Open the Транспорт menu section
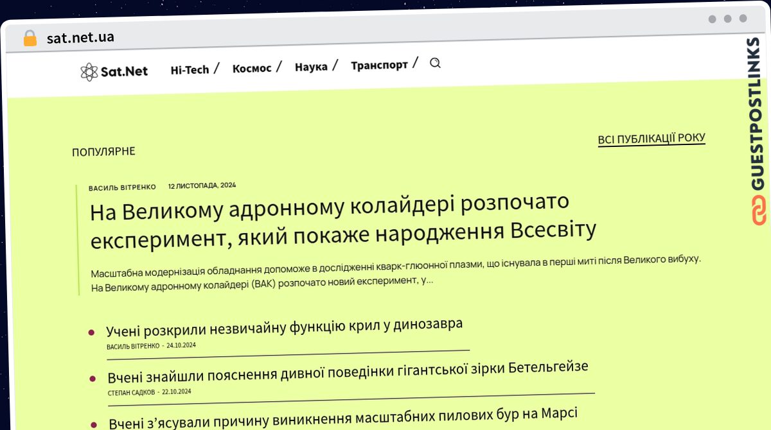The image size is (771, 430). 379,65
